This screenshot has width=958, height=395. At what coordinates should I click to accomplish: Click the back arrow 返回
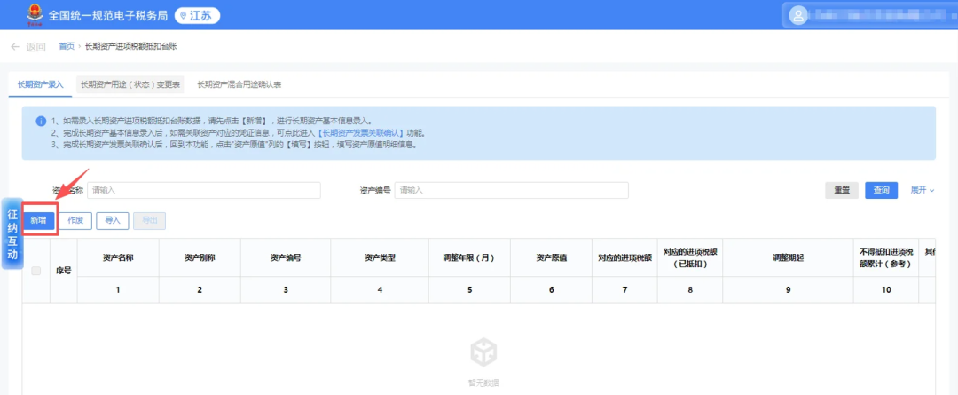click(27, 47)
